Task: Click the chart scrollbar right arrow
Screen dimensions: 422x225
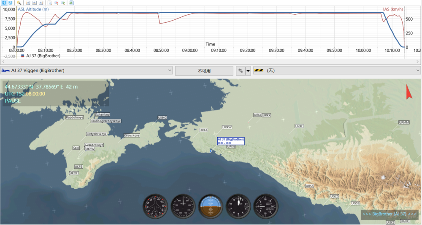Action: (418, 62)
